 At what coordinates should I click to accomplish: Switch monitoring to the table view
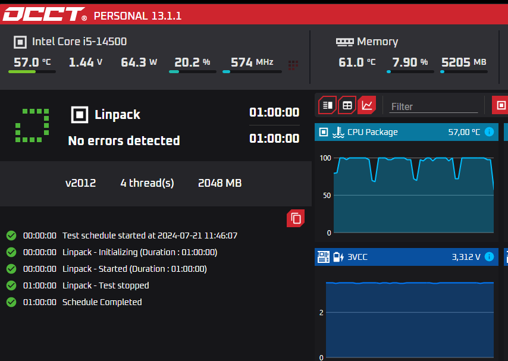(347, 105)
